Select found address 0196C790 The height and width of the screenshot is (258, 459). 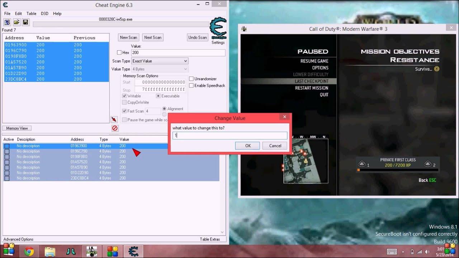56,51
